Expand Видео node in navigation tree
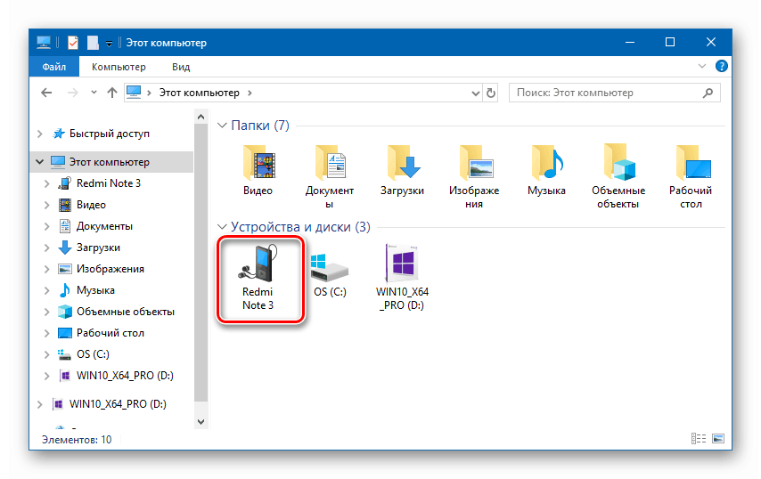 point(46,205)
